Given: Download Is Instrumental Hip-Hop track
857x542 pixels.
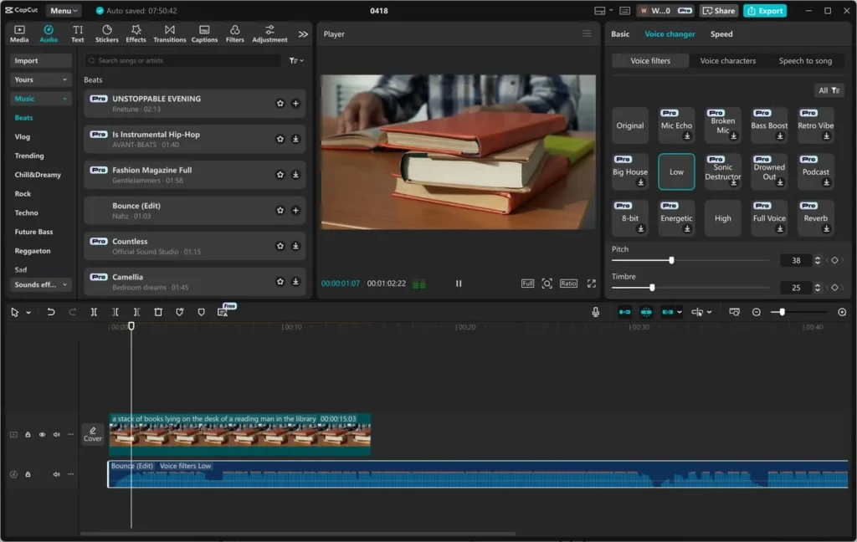Looking at the screenshot, I should pos(295,139).
